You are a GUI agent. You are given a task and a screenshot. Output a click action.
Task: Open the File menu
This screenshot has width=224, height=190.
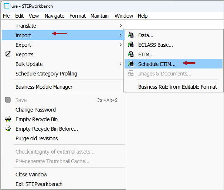pos(6,16)
